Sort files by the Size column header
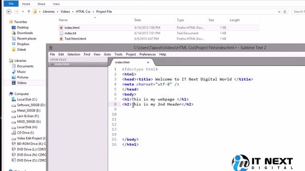The image size is (305, 171). coord(211,20)
